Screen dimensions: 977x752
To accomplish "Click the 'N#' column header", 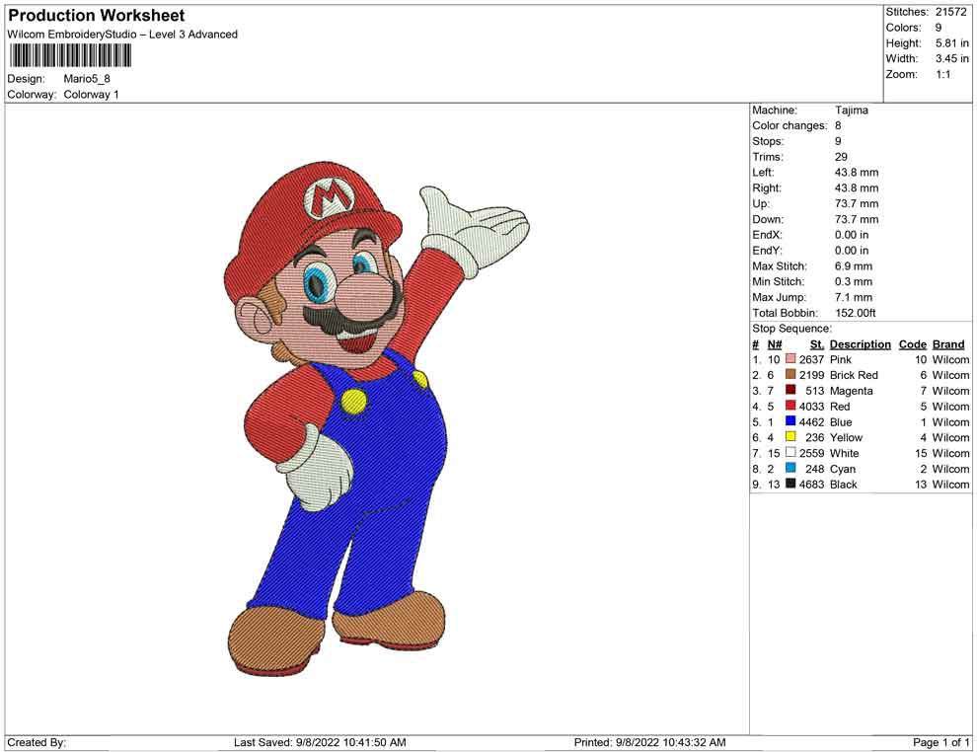I will point(775,344).
